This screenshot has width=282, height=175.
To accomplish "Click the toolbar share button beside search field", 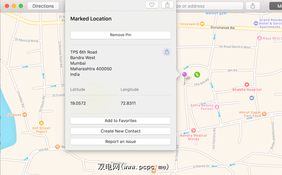I will tap(253, 6).
